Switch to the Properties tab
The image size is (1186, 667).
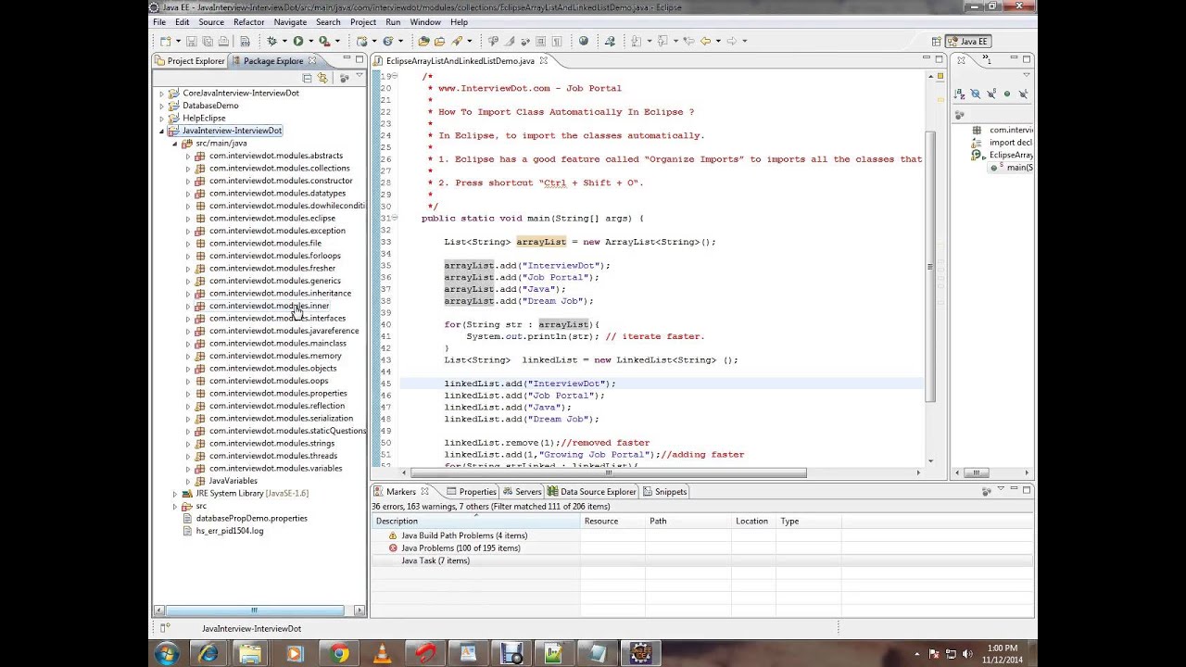(x=471, y=492)
